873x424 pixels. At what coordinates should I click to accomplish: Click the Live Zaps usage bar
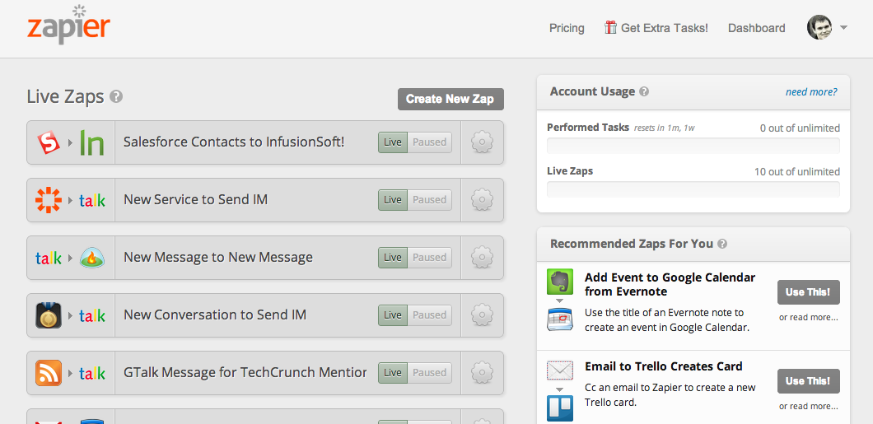[693, 189]
